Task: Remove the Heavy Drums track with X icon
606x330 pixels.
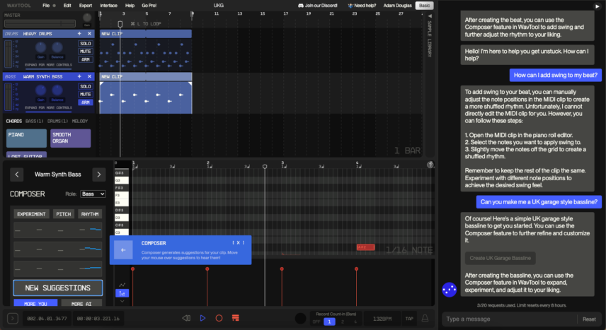Action: (x=89, y=34)
